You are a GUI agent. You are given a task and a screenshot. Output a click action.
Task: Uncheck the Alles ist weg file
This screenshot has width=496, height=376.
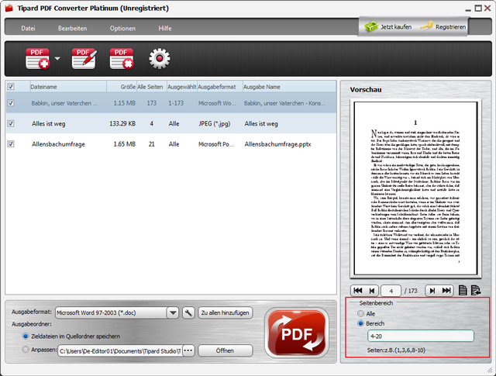point(11,123)
